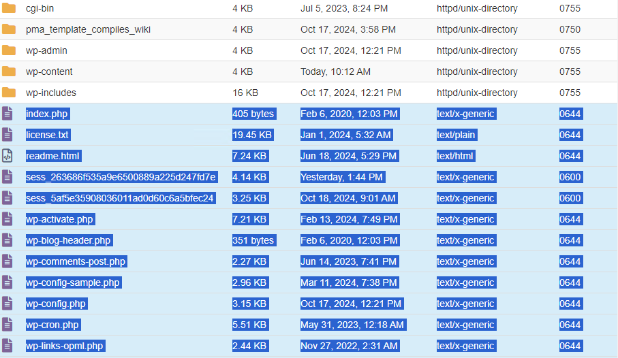Select the wp-includes folder name
The height and width of the screenshot is (358, 618).
click(x=51, y=93)
